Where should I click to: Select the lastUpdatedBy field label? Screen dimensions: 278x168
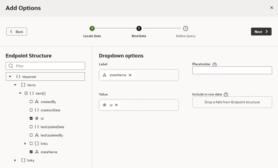[52, 135]
